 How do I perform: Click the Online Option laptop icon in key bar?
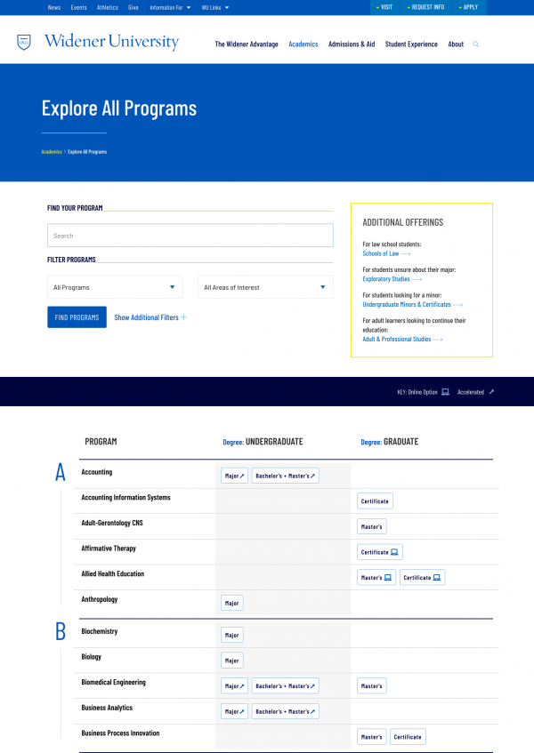[x=445, y=392]
